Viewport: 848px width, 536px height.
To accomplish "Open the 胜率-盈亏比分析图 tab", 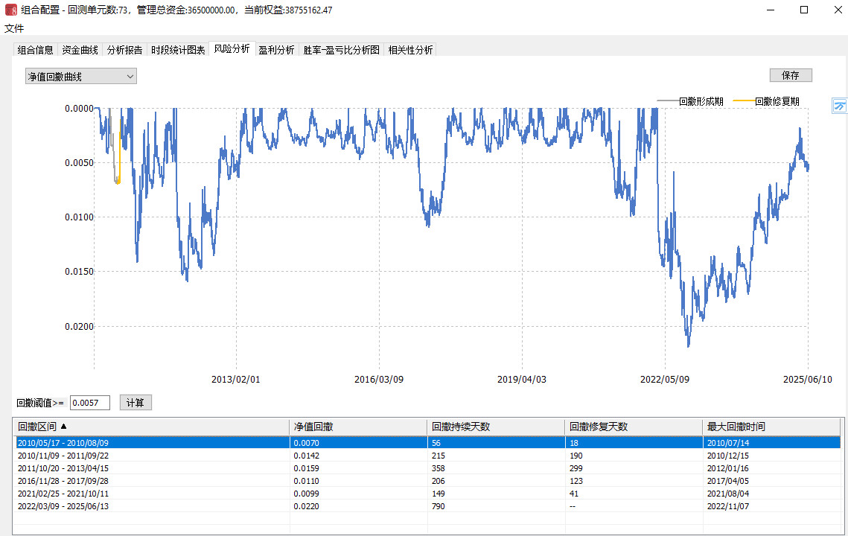I will 341,50.
